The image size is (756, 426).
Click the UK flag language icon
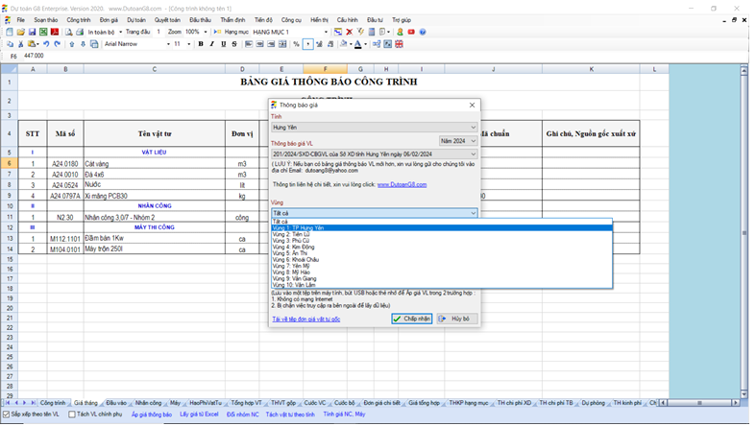400,44
